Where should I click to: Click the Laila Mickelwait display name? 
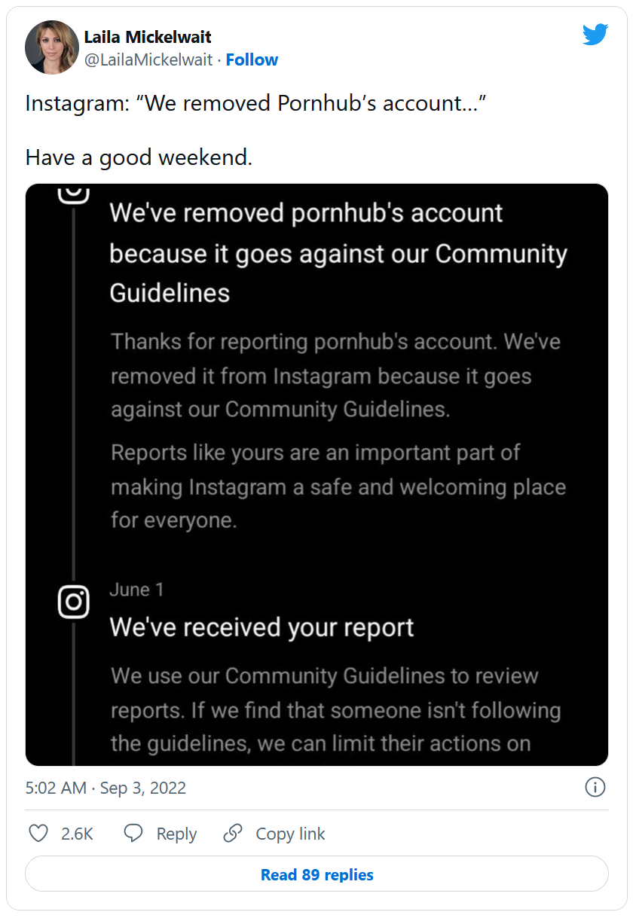click(x=148, y=37)
